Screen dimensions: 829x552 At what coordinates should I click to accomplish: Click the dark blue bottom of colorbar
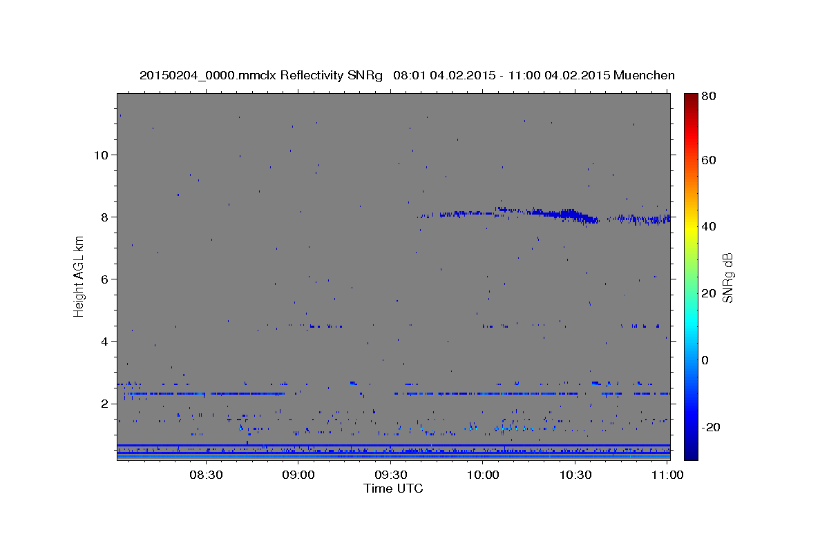click(x=691, y=452)
